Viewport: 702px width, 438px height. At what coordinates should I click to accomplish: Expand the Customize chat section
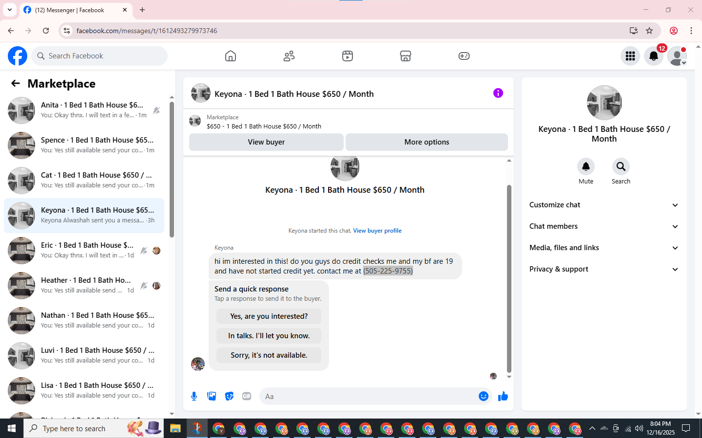coord(604,205)
